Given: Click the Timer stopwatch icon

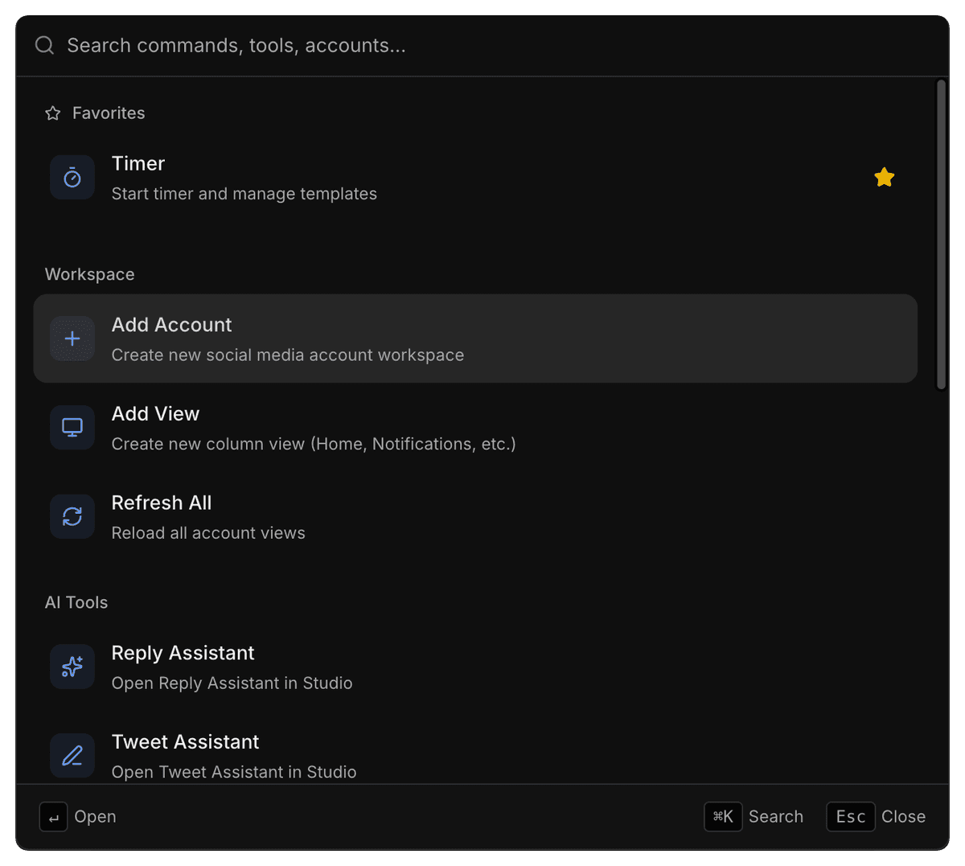Looking at the screenshot, I should [72, 178].
